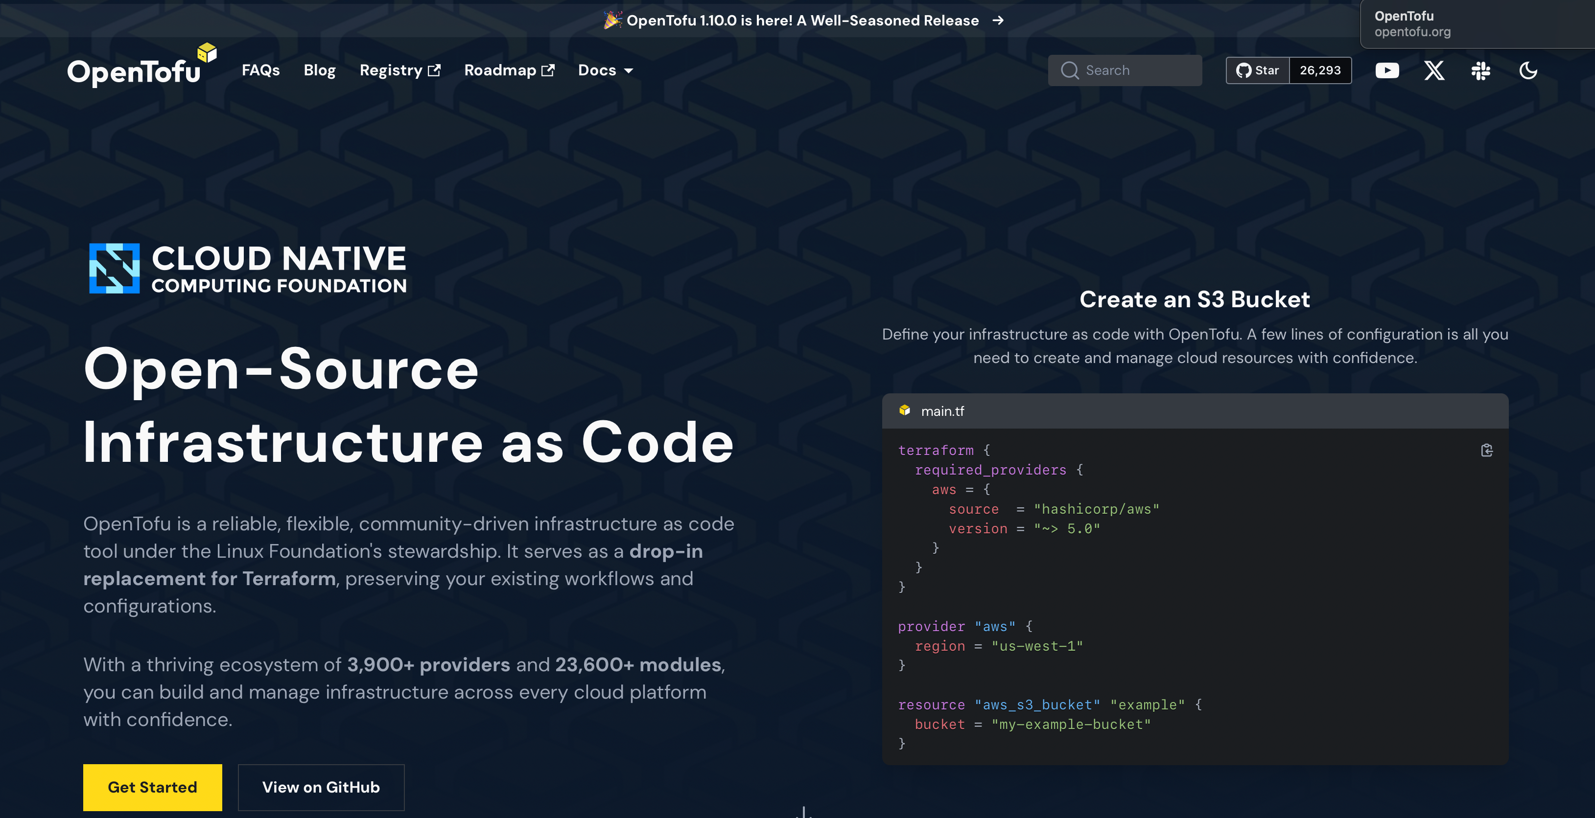This screenshot has height=818, width=1595.
Task: Click the "hashicorp/aws" string in code
Action: click(1097, 509)
